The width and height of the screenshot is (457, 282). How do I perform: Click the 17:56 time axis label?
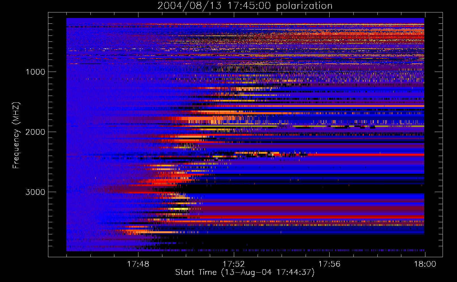(329, 264)
